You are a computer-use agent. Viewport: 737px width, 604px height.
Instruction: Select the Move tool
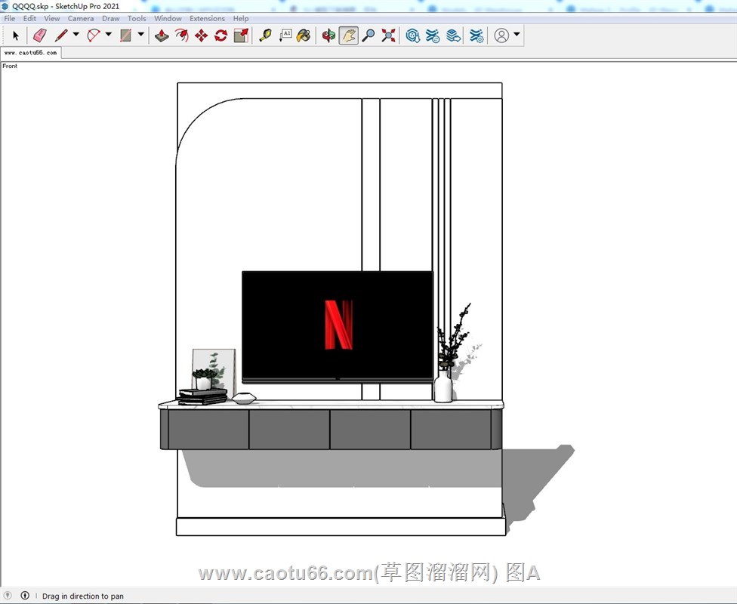201,35
